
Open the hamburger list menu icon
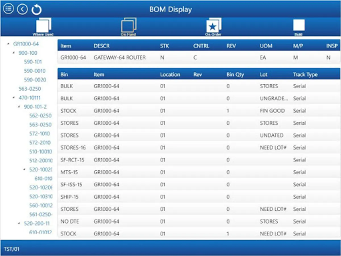(9, 9)
